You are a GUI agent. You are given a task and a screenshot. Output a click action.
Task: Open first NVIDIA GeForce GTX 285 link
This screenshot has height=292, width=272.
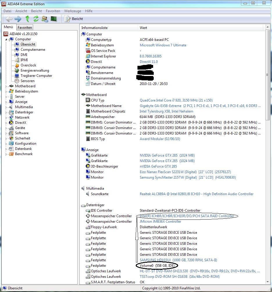(x=167, y=155)
